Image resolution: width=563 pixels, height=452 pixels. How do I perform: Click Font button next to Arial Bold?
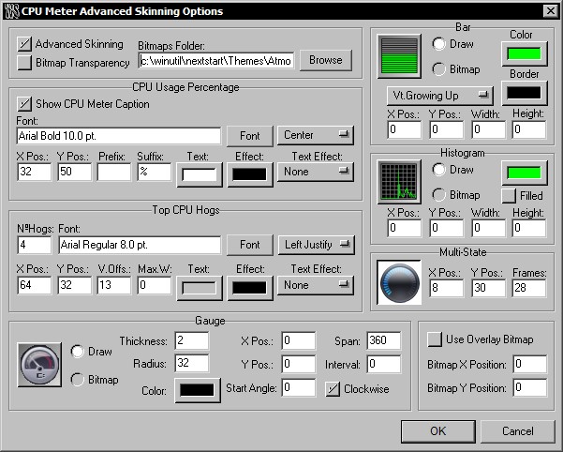click(250, 136)
